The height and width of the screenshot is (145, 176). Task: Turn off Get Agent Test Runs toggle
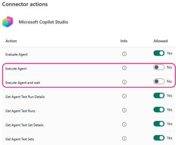pyautogui.click(x=159, y=110)
